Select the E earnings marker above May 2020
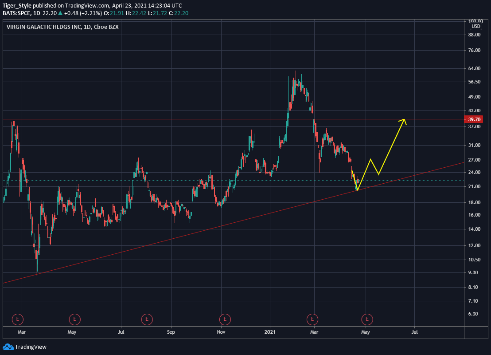This screenshot has width=491, height=355. pyautogui.click(x=74, y=319)
